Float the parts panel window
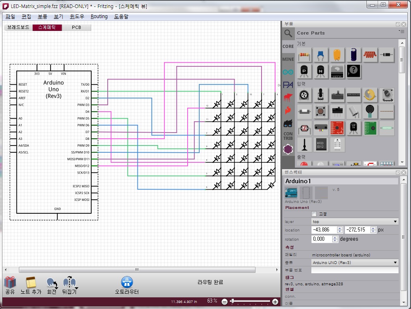Screen dimensions: 411x309 coord(398,24)
